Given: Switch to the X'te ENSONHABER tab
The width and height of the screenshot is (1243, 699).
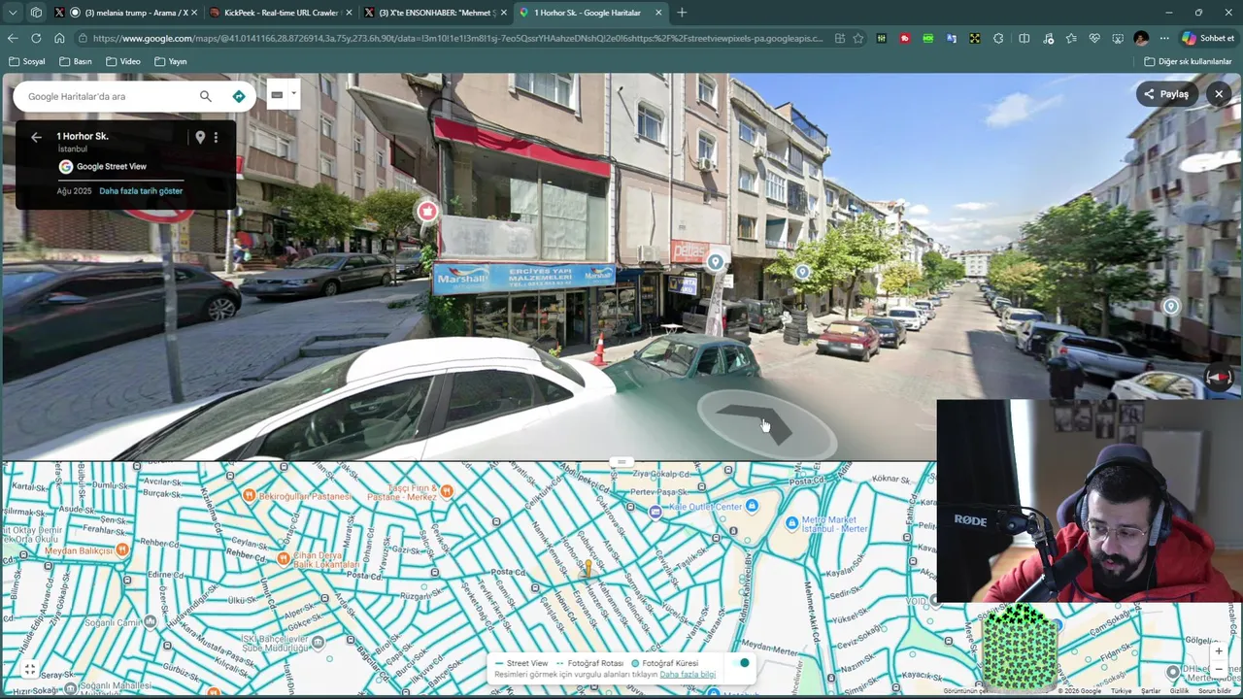Looking at the screenshot, I should (435, 13).
